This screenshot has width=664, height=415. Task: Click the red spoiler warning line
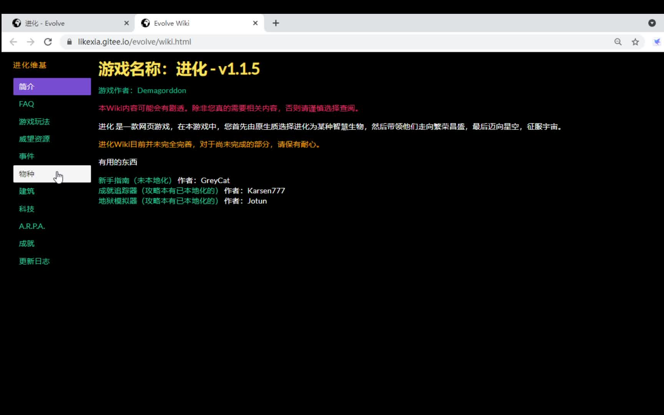(229, 108)
